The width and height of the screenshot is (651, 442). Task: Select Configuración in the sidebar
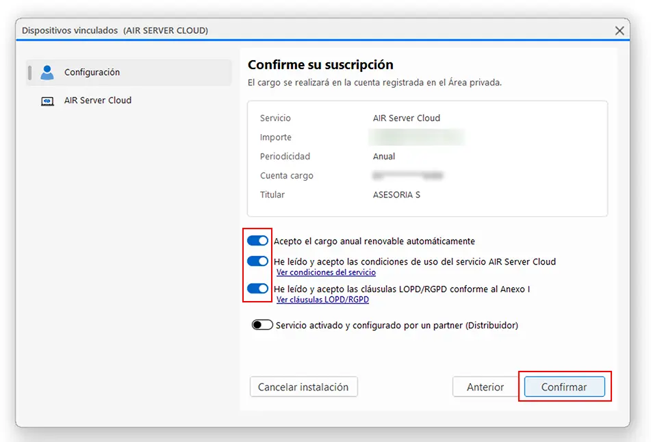[129, 73]
